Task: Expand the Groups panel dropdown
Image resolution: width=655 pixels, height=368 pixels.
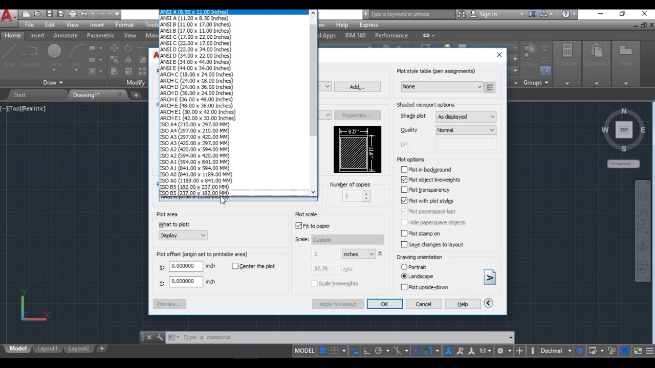Action: pos(536,82)
